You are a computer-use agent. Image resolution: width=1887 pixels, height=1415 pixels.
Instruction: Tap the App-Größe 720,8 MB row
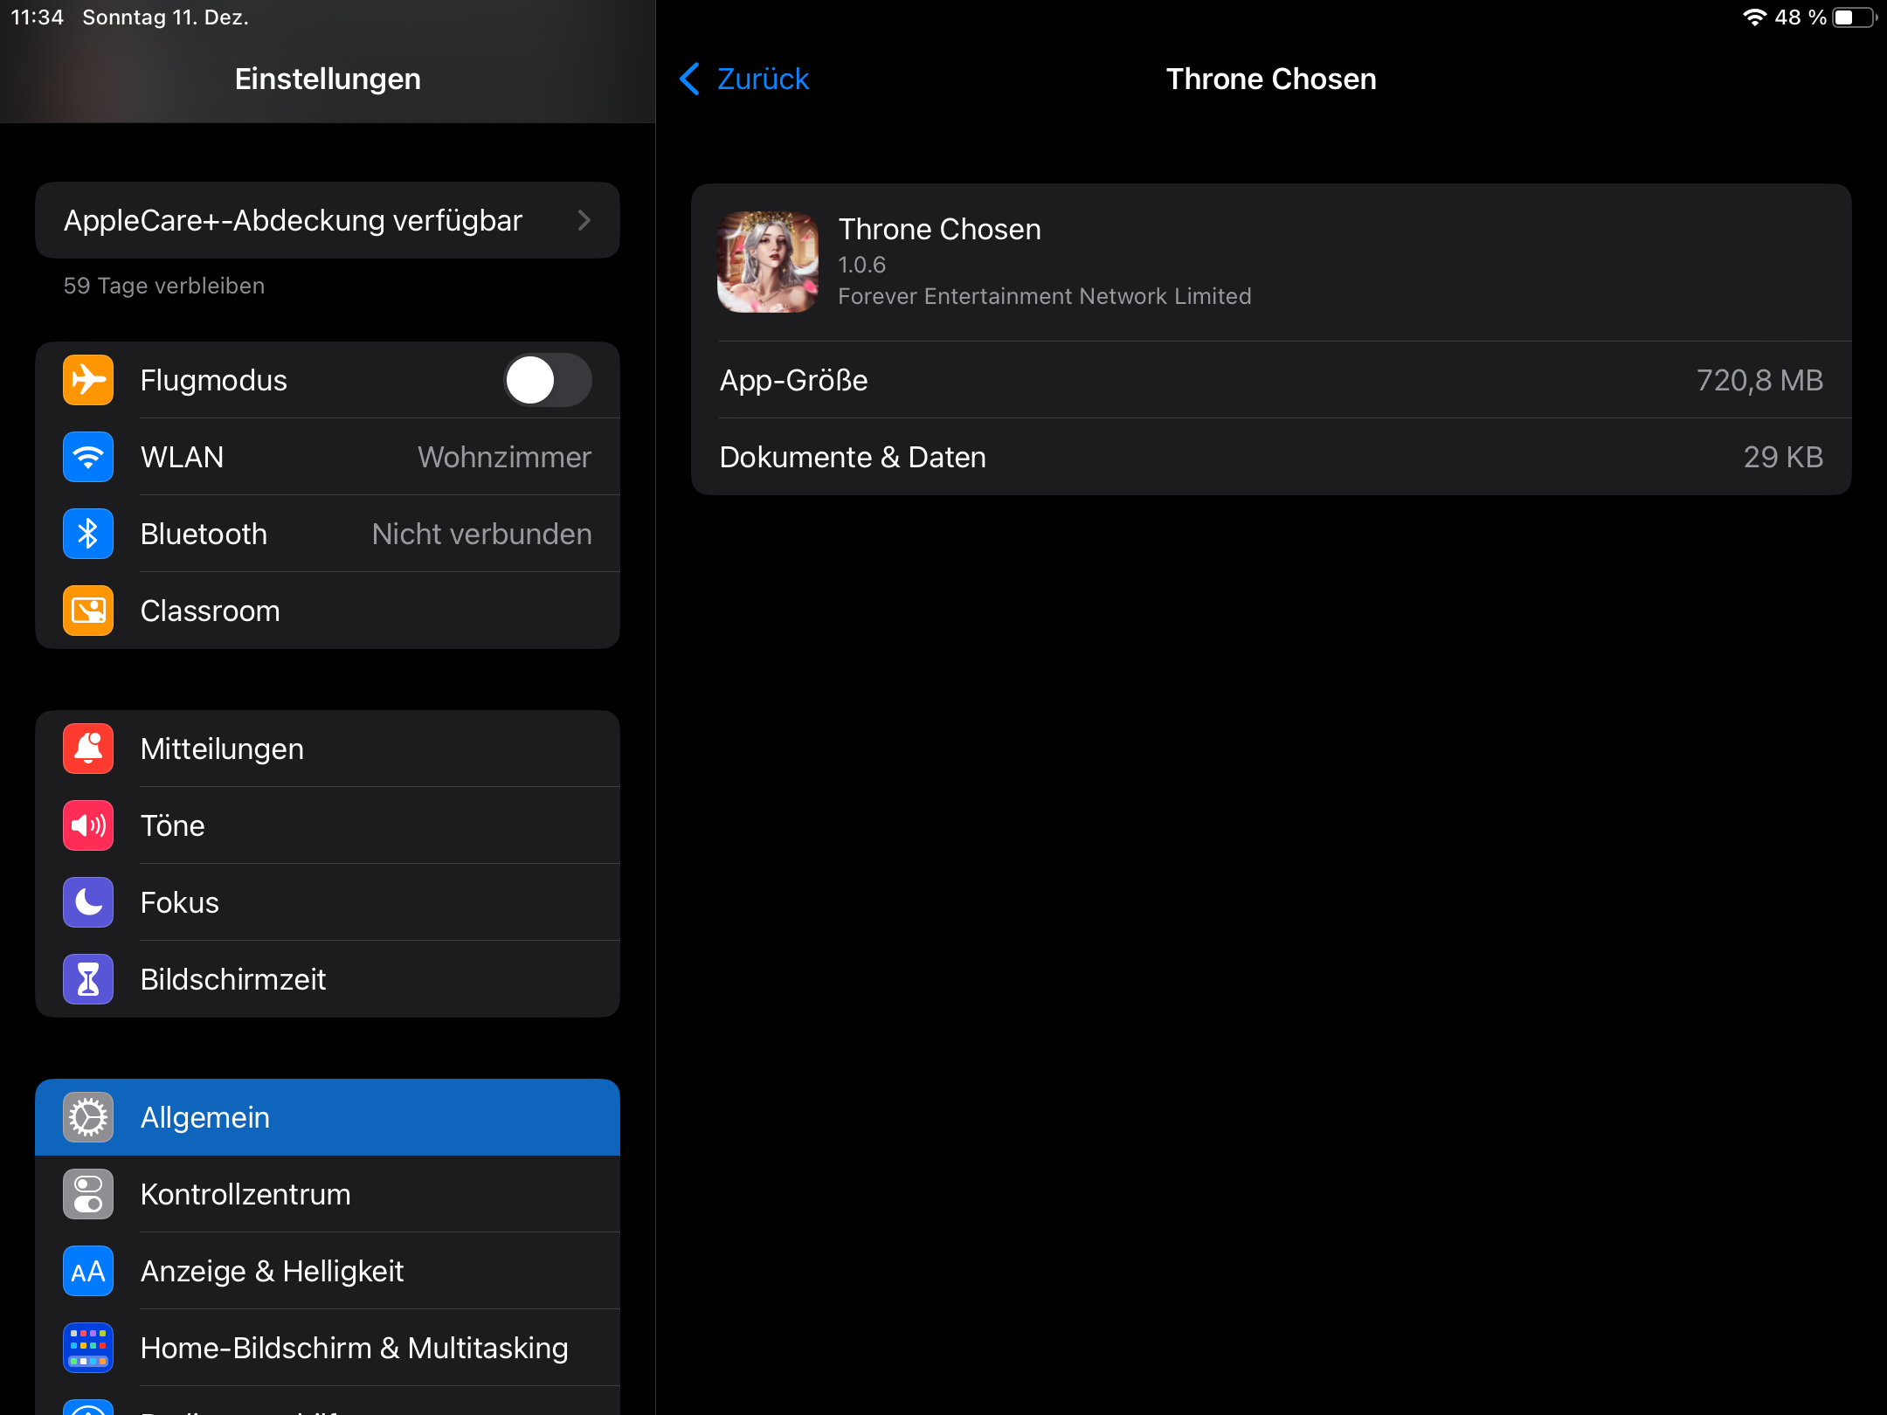1271,380
